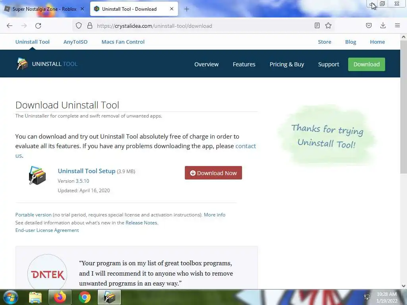Open Uninstall Tool taskbar item
The width and height of the screenshot is (407, 305).
(x=109, y=297)
